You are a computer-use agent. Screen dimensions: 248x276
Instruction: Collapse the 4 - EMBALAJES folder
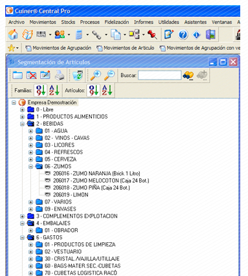point(22,224)
